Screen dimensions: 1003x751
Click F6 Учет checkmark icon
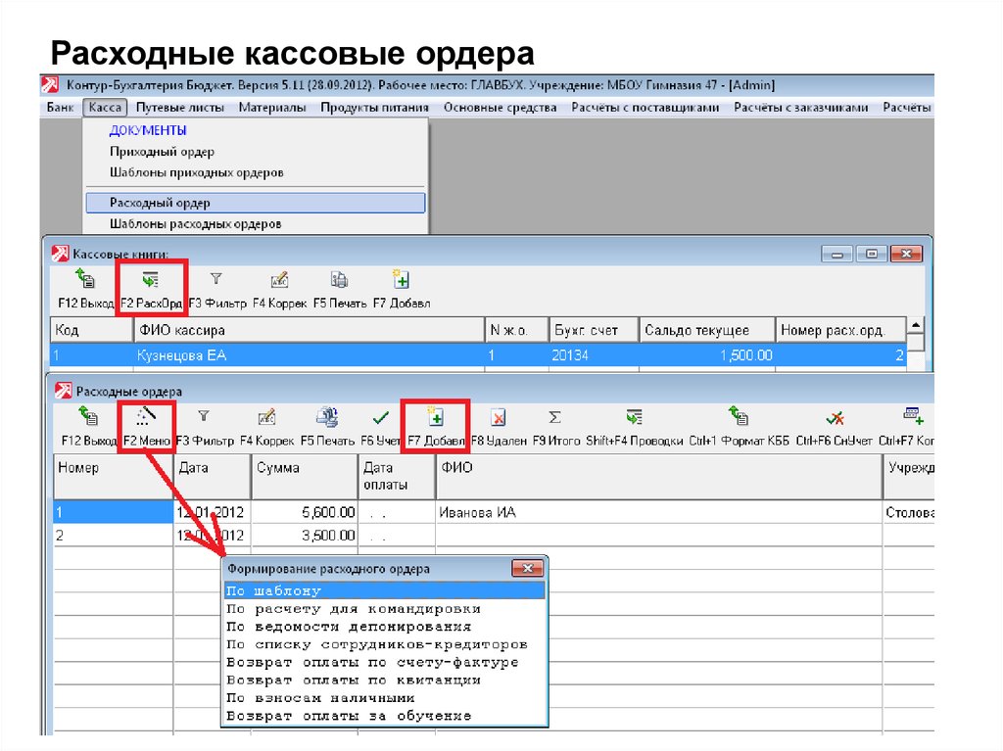381,419
